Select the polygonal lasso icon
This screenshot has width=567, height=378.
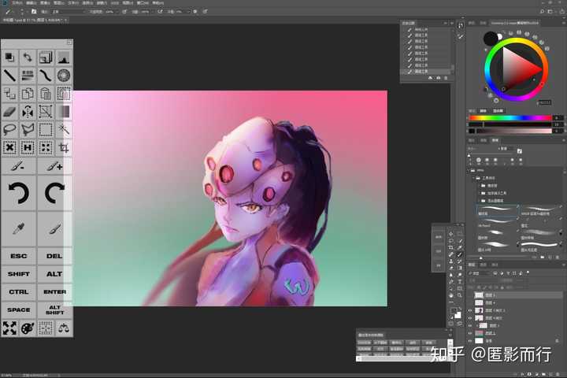coord(28,129)
